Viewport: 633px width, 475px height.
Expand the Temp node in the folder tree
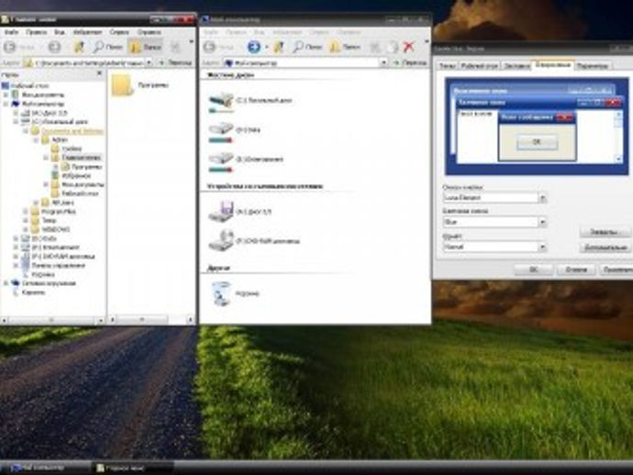(x=26, y=220)
